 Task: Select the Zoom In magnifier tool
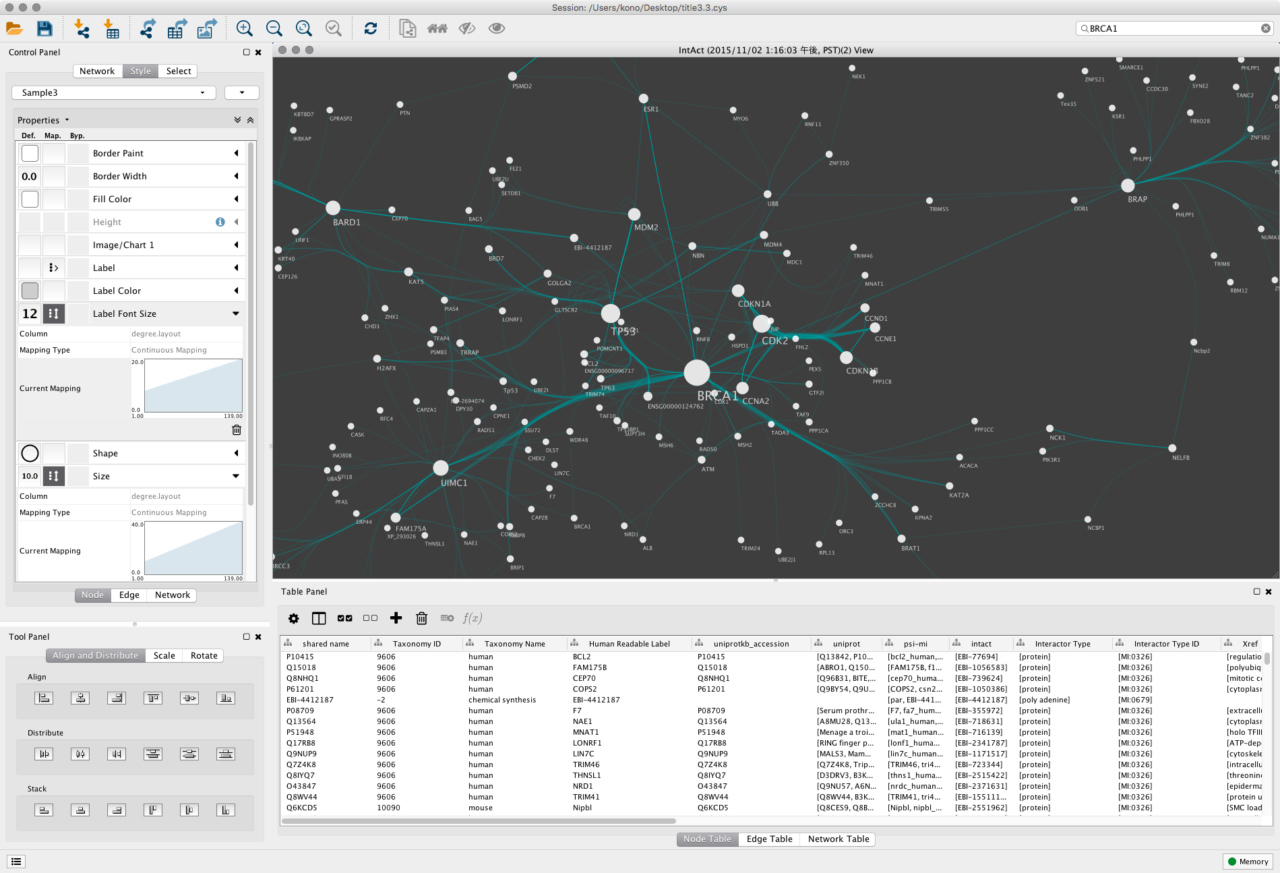tap(244, 28)
